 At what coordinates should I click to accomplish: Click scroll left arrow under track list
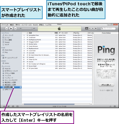pyautogui.click(x=23, y=104)
